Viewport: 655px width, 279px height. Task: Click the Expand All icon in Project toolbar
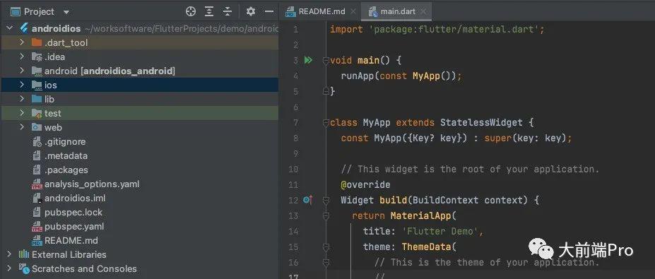[209, 11]
